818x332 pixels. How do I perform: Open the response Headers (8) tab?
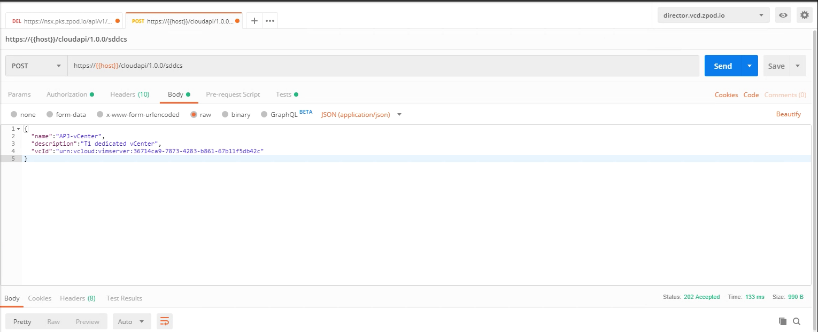(x=78, y=298)
